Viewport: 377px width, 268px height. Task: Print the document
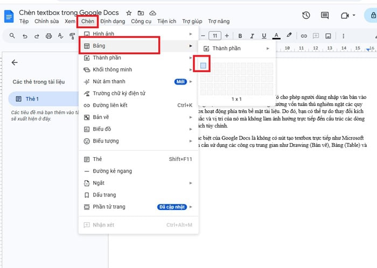[x=49, y=36]
